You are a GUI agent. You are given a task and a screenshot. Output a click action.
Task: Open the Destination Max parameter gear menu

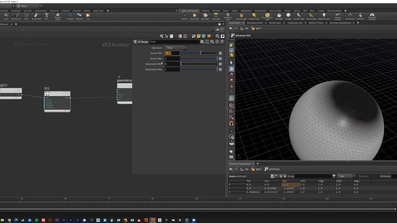pyautogui.click(x=220, y=69)
